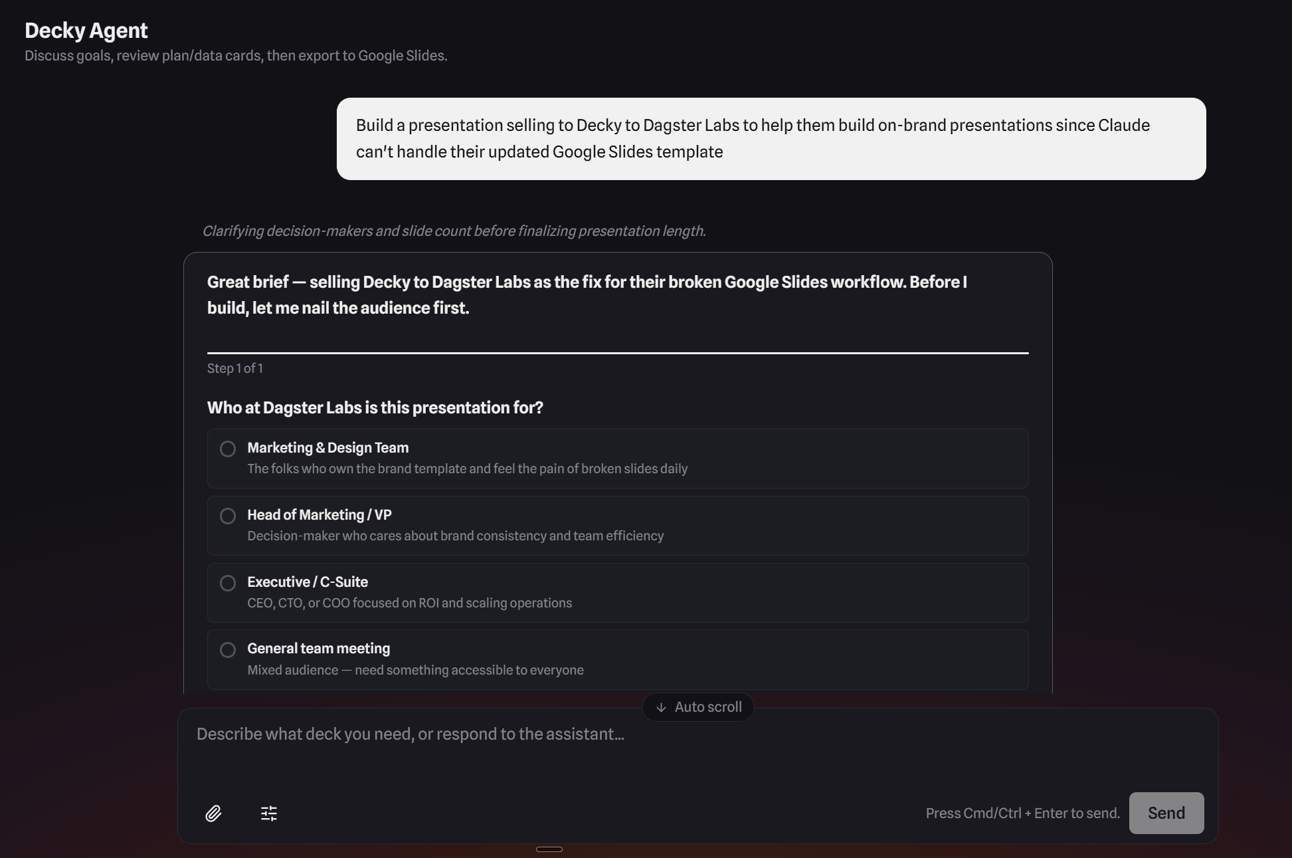Click the 'Mixed audience' option description text
Screen dimensions: 1292x858
click(415, 671)
